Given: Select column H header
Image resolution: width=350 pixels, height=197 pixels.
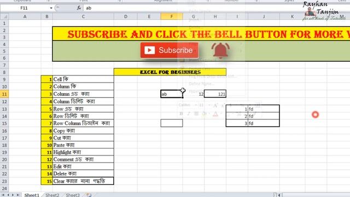Looking at the screenshot, I should [x=215, y=16].
